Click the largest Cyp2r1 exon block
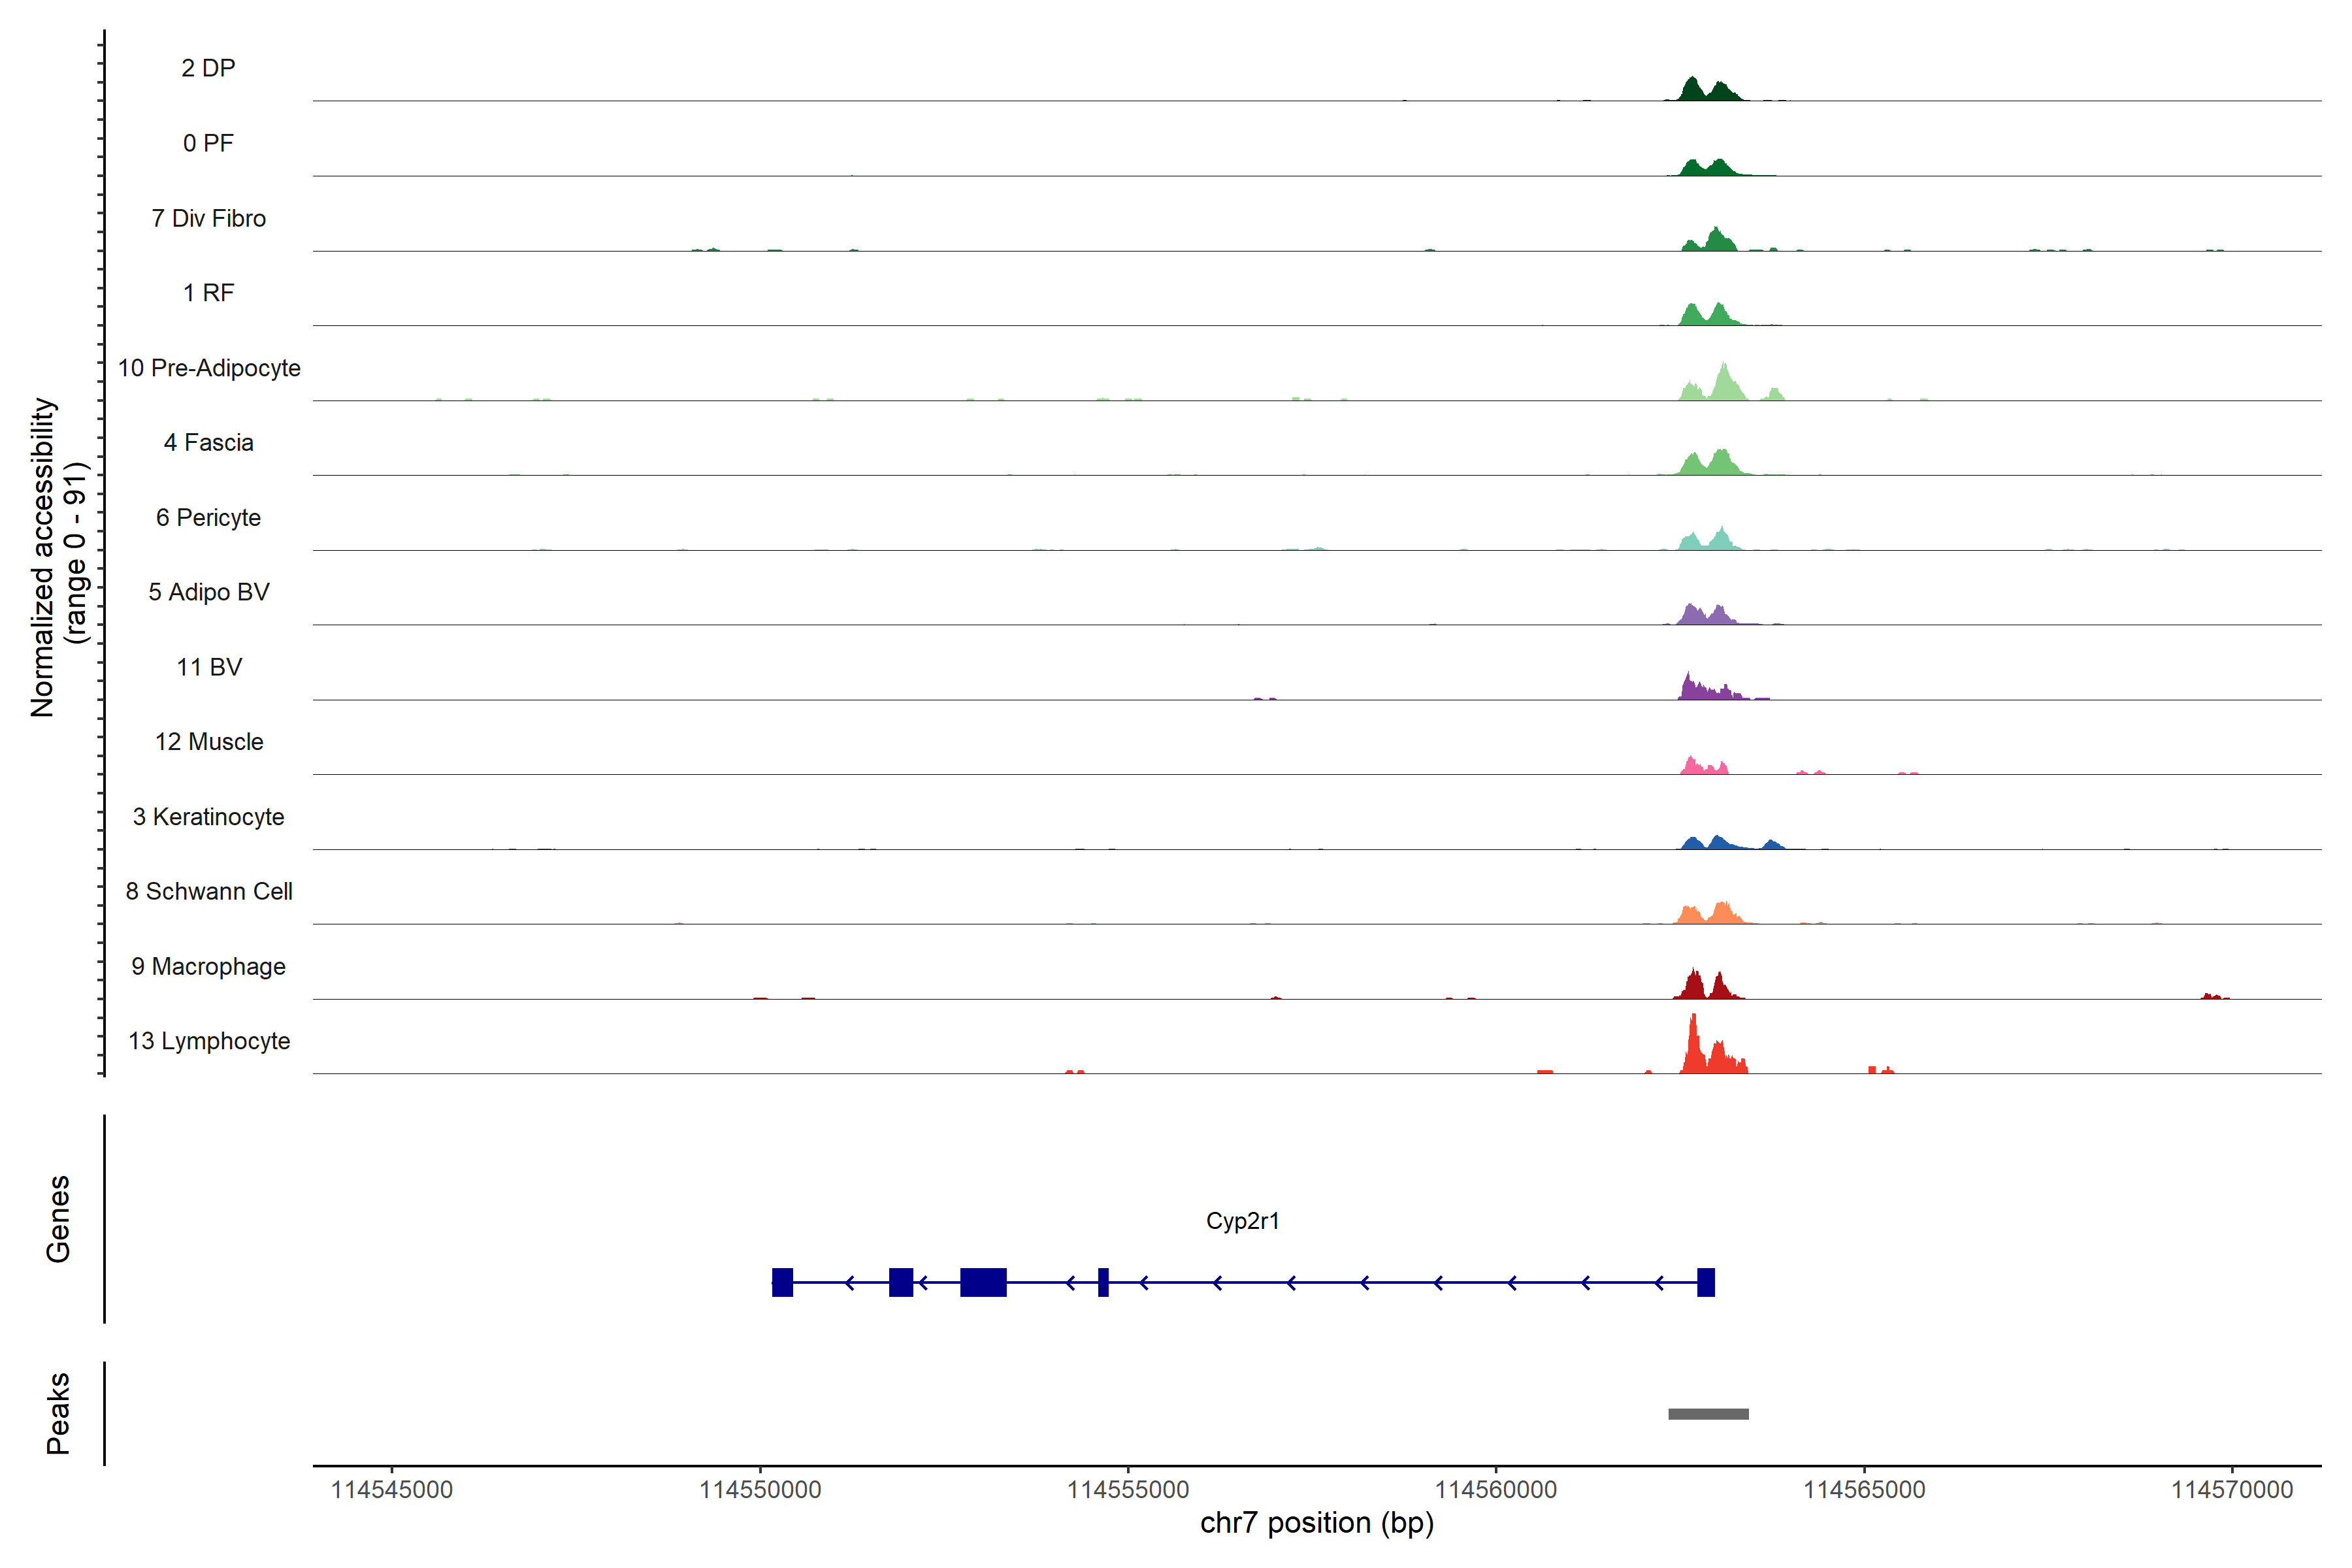The image size is (2352, 1568). pos(983,1282)
